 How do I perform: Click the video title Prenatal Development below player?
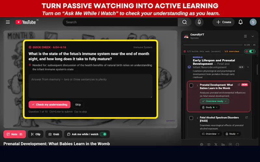[x=57, y=144]
